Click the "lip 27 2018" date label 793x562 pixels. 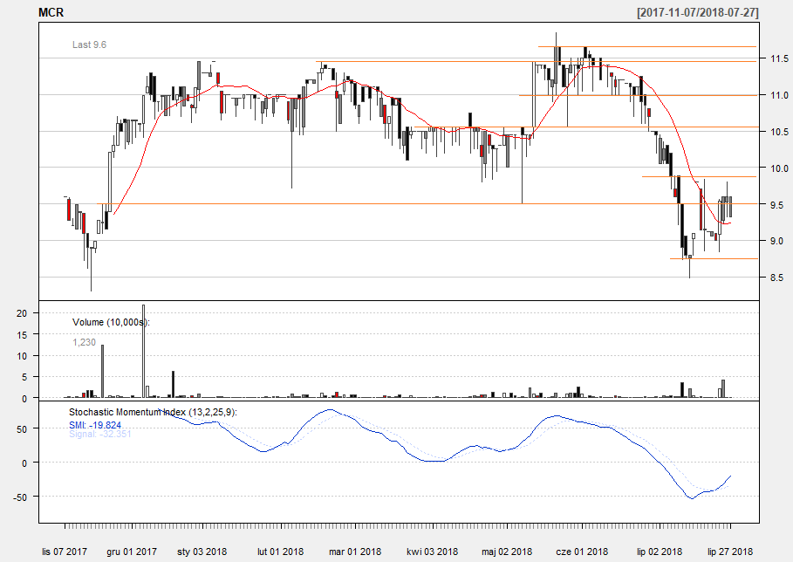730,552
